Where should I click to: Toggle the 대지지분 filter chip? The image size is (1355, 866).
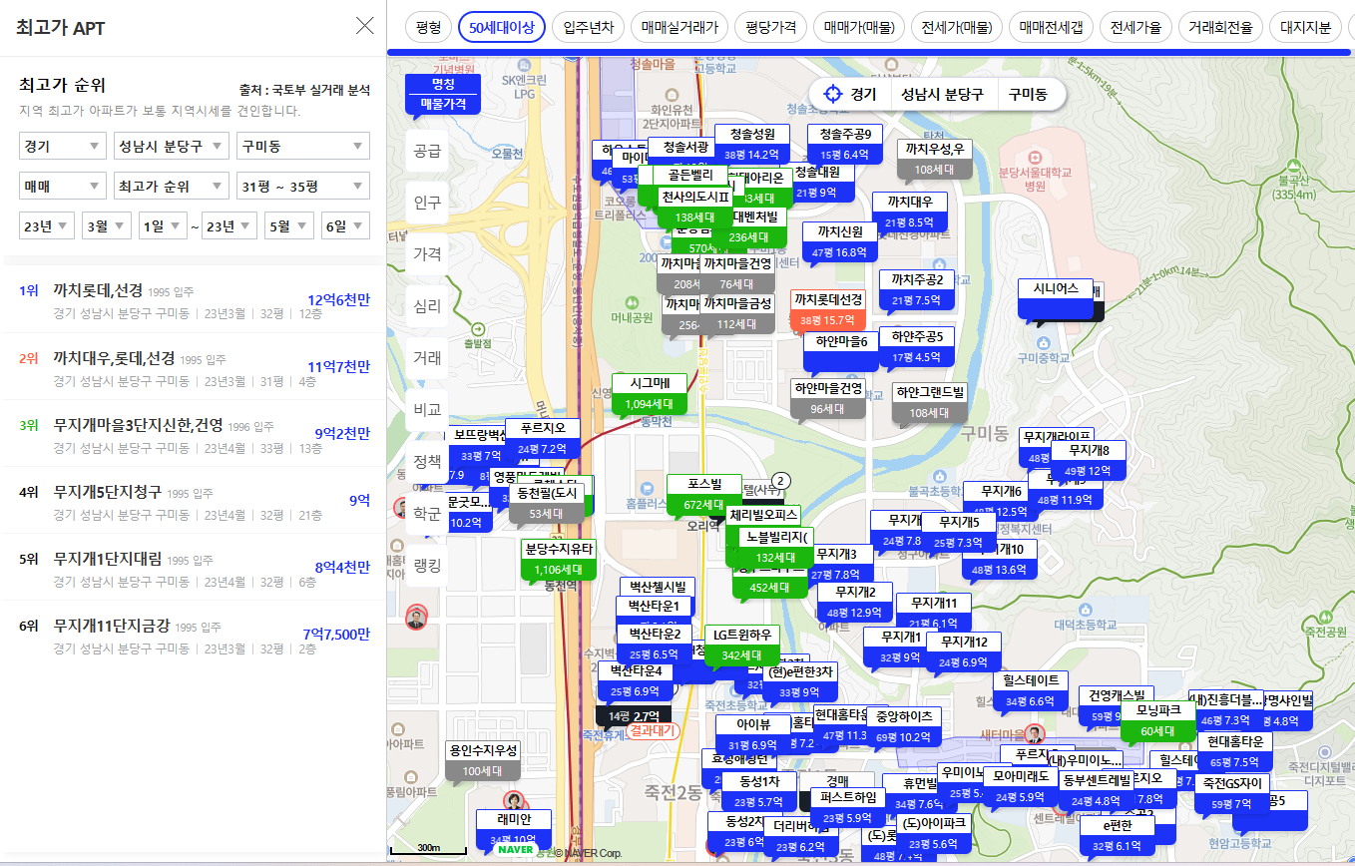(1305, 27)
